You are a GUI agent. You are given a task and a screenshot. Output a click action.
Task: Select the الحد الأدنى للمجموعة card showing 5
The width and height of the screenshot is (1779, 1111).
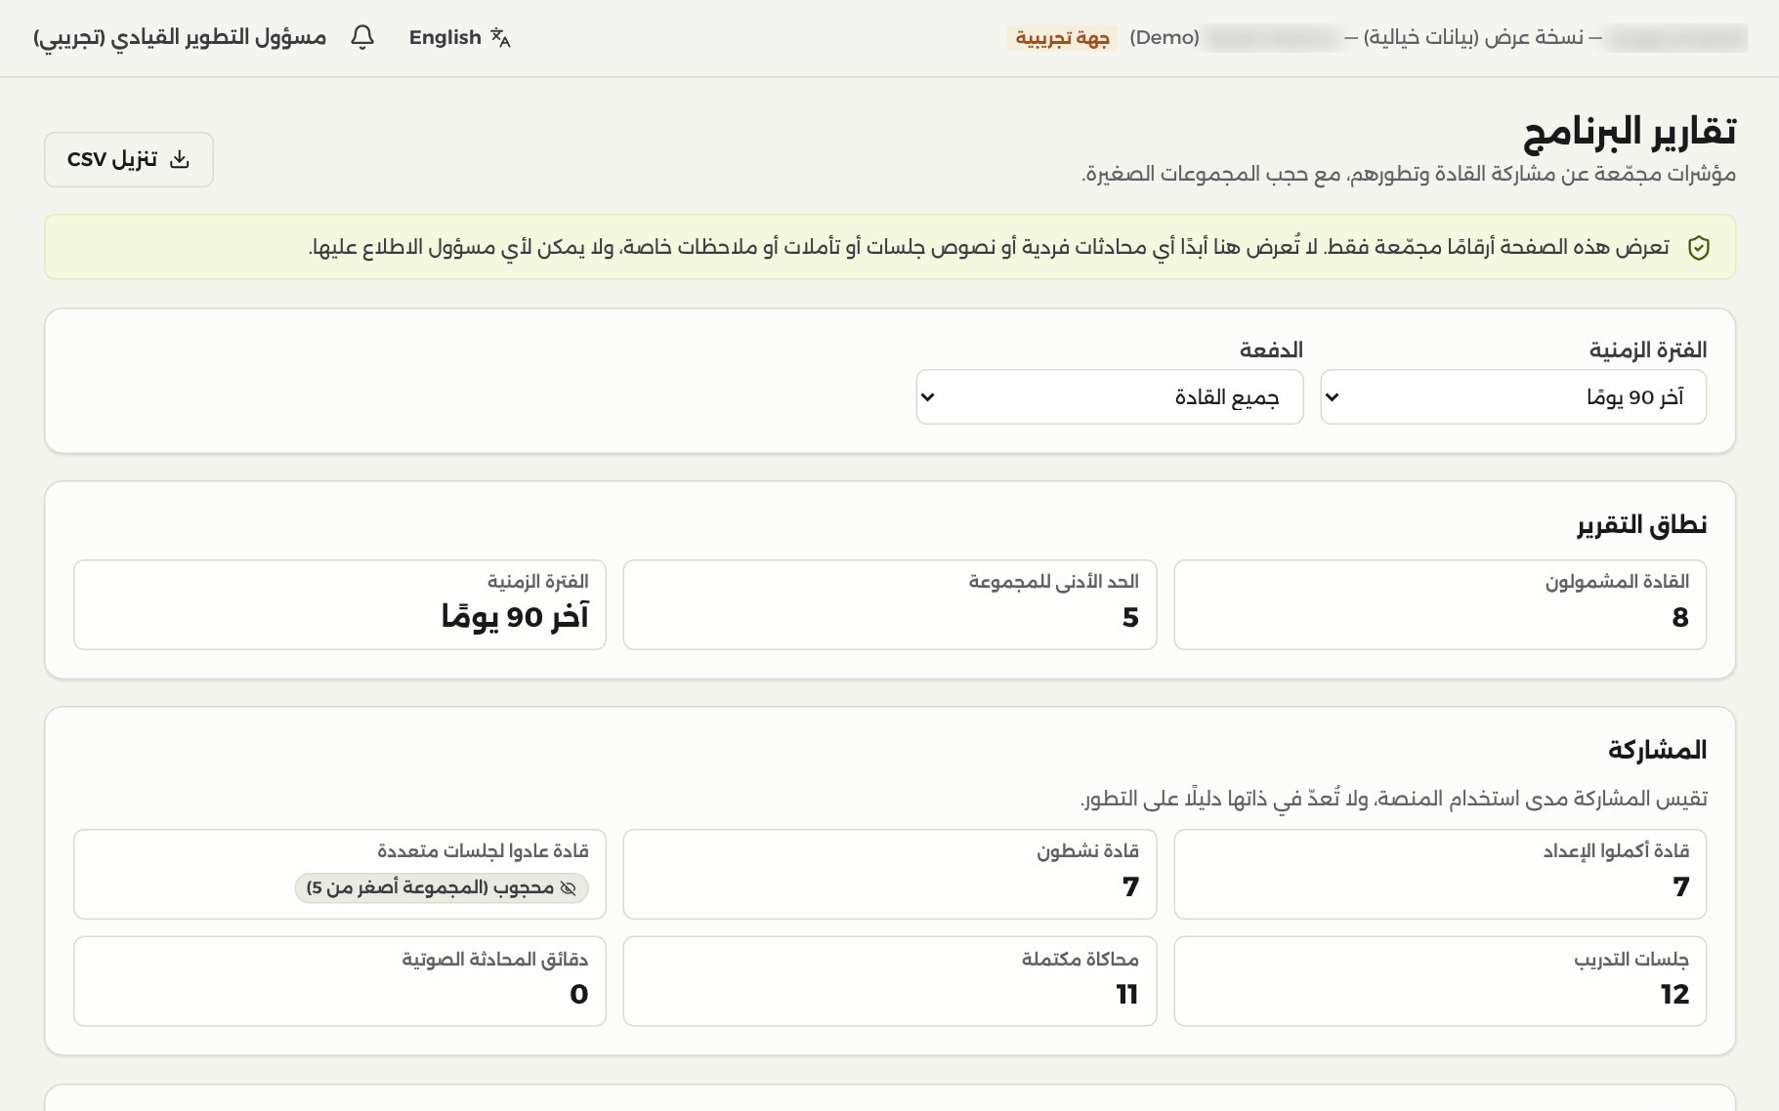[890, 604]
